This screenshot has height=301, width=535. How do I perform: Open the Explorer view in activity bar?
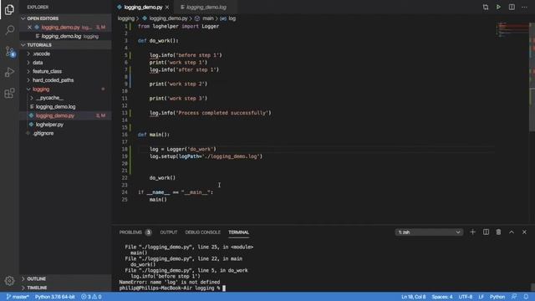coord(9,9)
